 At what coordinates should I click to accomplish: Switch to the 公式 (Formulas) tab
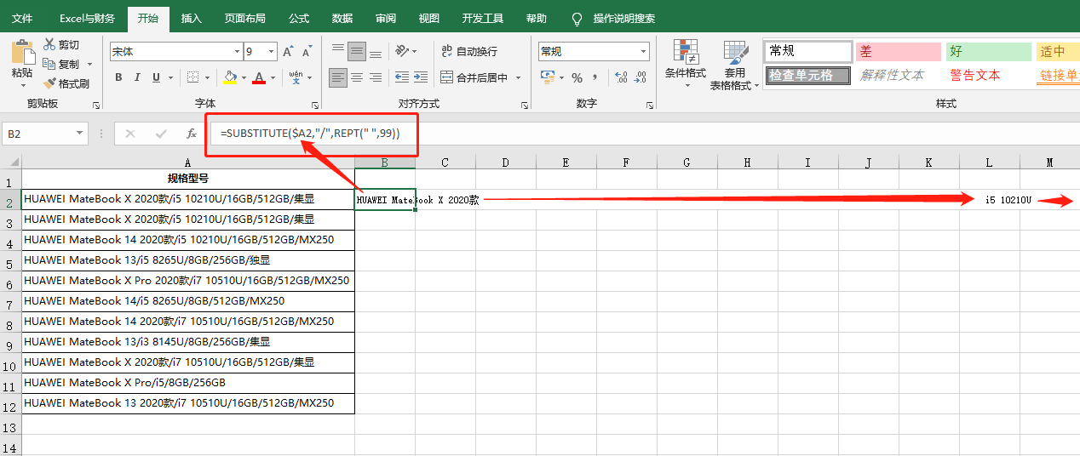click(x=299, y=18)
